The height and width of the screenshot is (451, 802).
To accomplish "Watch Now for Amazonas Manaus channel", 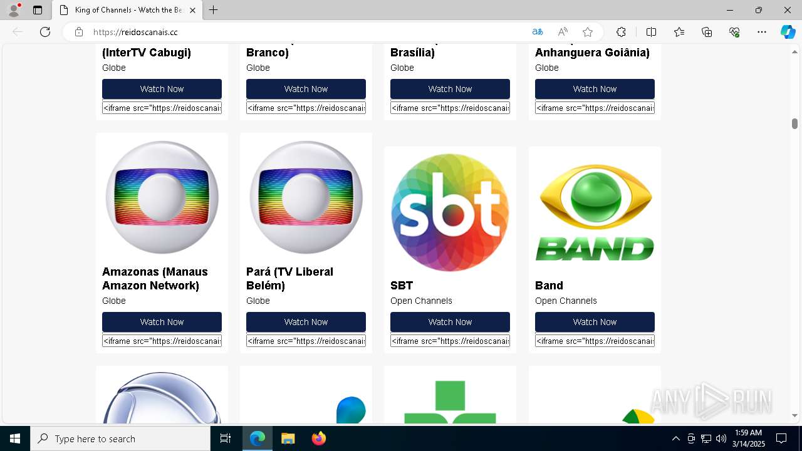I will click(162, 322).
